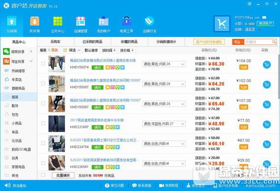Open the 业务中心 business center
The width and height of the screenshot is (280, 191).
[57, 25]
